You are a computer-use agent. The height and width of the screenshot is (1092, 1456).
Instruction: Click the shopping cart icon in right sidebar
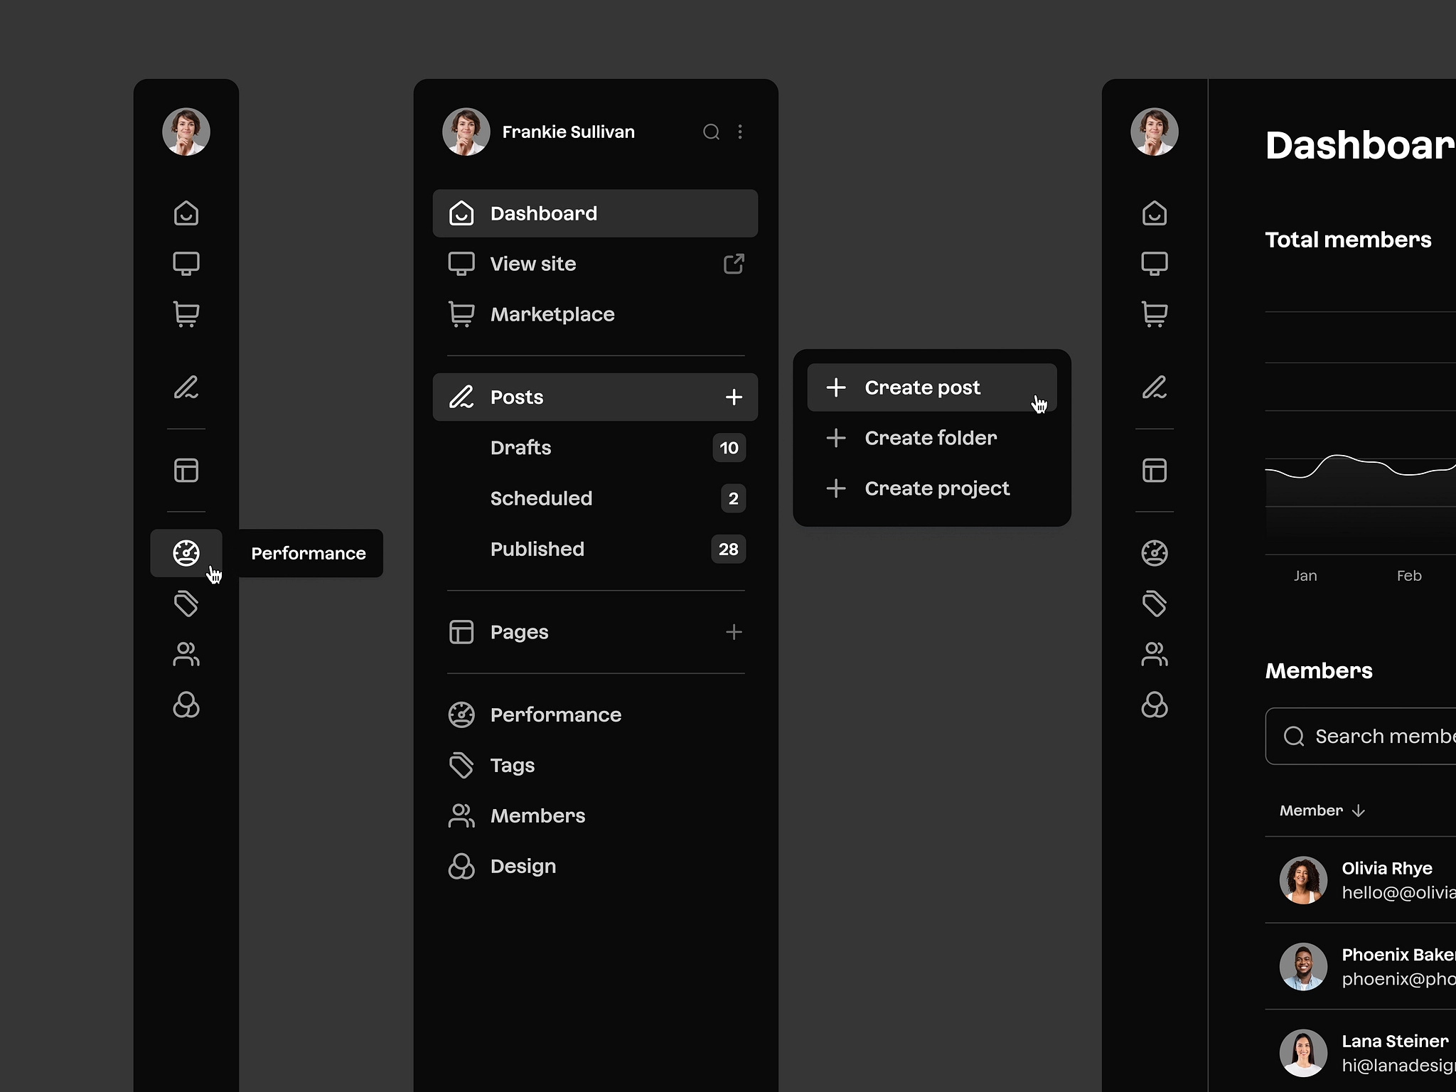[x=1154, y=314]
